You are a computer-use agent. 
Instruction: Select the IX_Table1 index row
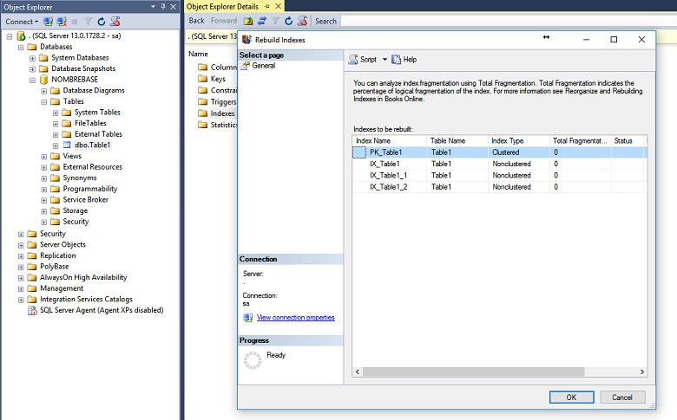pos(500,164)
